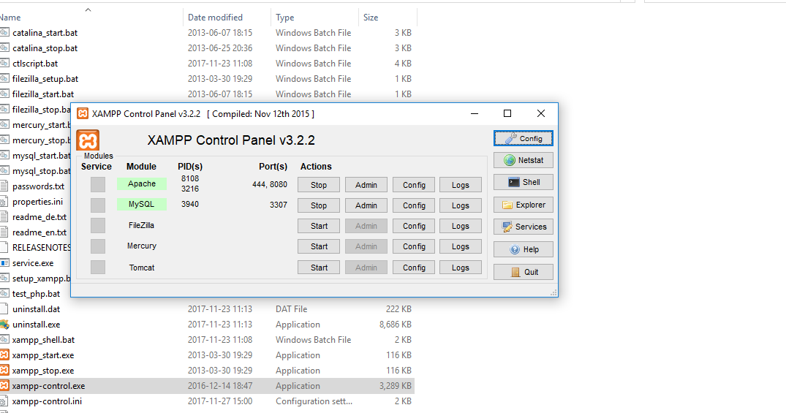Click xampp_start.exe orange icon
The height and width of the screenshot is (413, 786).
4,355
